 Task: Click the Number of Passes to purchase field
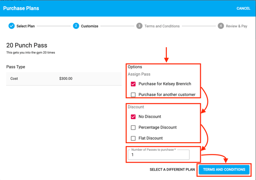tap(159, 154)
